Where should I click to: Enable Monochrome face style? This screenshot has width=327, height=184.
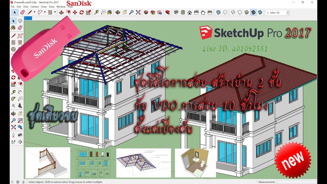point(260,12)
